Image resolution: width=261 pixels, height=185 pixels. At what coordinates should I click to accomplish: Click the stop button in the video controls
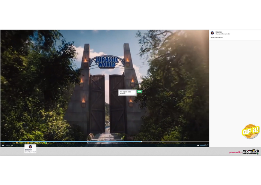tap(3, 145)
